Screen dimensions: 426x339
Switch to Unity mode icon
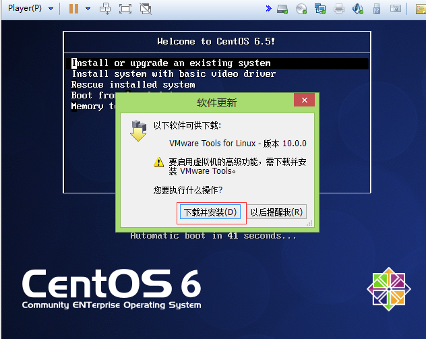coord(146,9)
